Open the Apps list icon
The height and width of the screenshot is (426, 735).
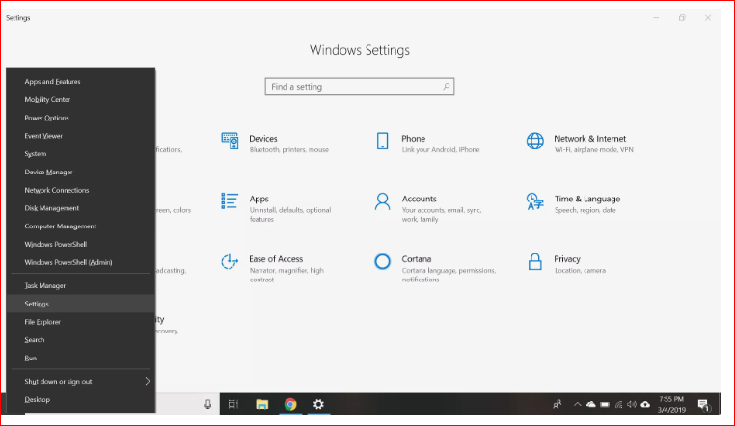coord(230,200)
